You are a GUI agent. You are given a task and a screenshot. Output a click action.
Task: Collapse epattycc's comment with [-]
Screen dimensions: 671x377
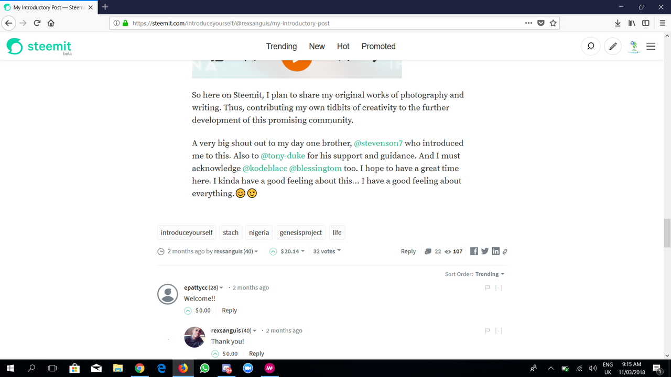point(499,287)
